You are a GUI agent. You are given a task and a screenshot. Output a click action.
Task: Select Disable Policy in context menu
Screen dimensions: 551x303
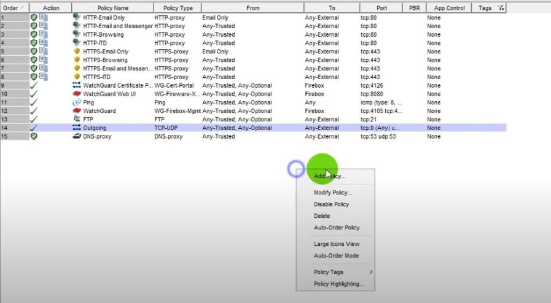coord(331,204)
